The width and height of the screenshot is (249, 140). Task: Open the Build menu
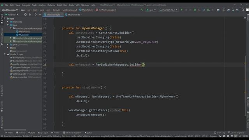[x=59, y=5]
